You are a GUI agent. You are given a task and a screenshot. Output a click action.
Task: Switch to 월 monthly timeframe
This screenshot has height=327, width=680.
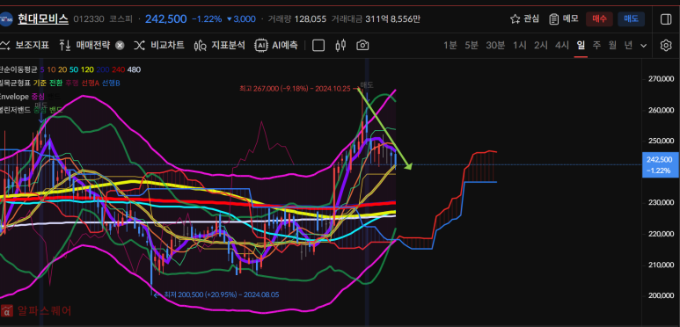coord(612,45)
